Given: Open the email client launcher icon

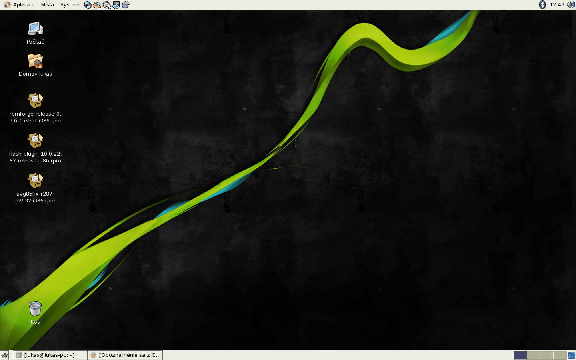Looking at the screenshot, I should pos(97,5).
